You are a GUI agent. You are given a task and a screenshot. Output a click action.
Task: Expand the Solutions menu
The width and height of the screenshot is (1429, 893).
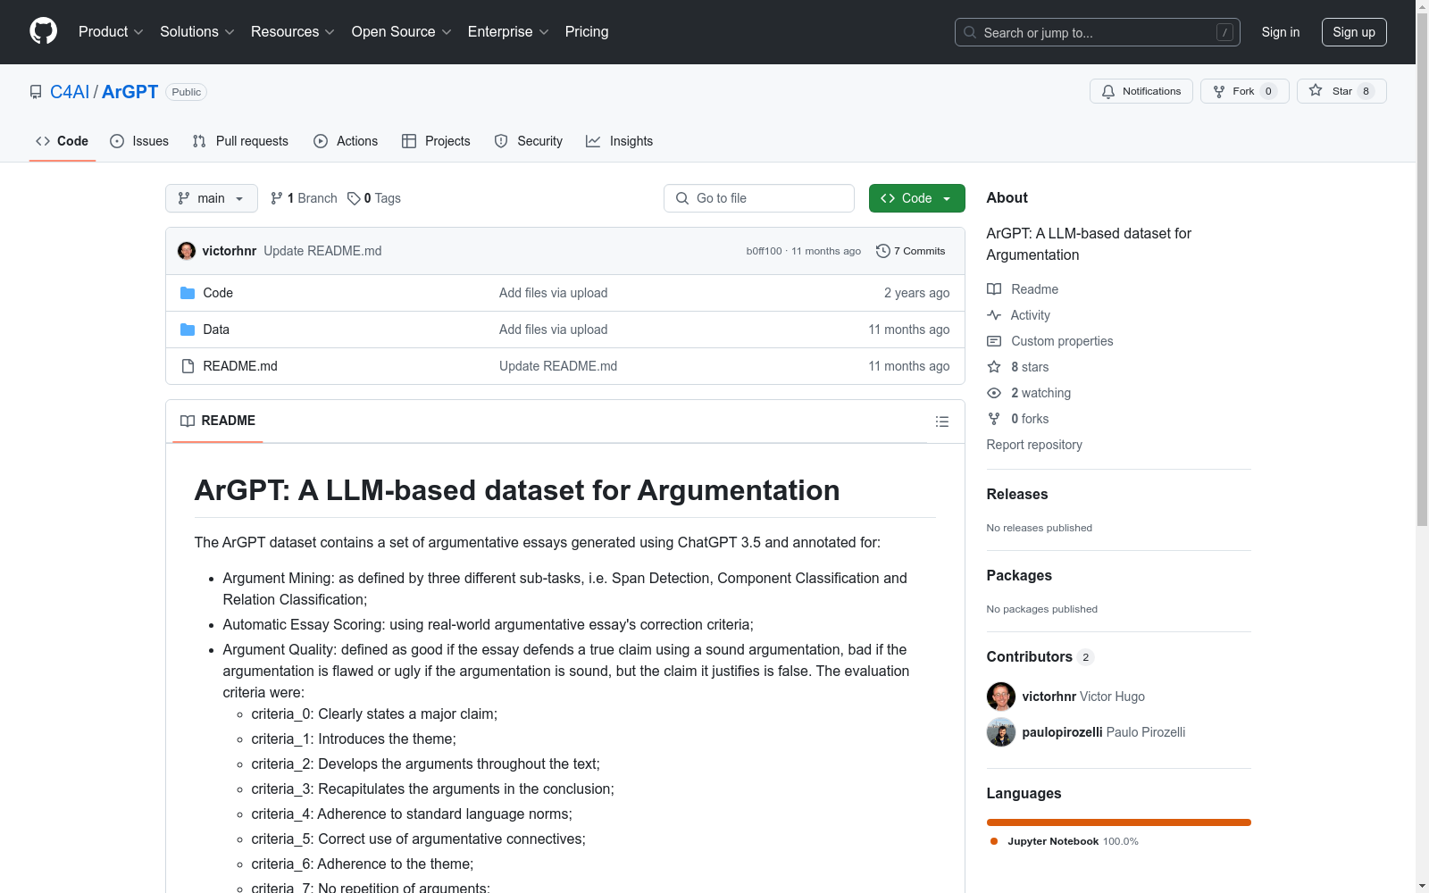[197, 32]
